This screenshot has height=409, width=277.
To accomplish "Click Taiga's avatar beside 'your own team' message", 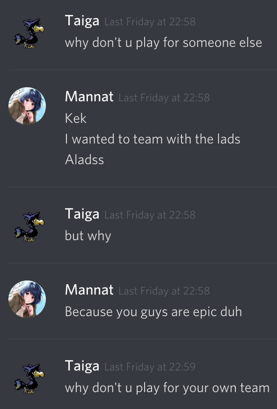I will (x=29, y=379).
